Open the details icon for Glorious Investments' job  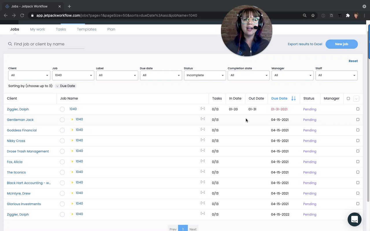click(203, 203)
